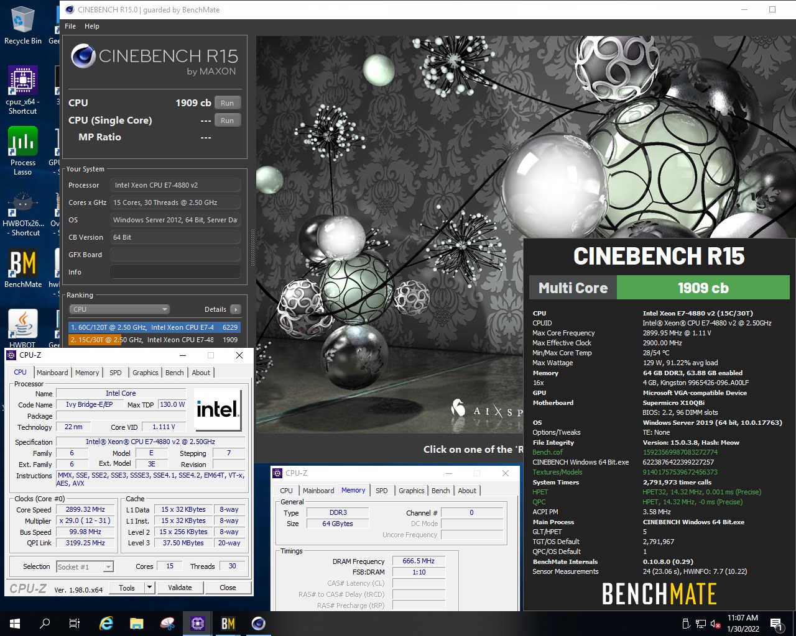Open taskbar search magnifier
The width and height of the screenshot is (796, 636).
[45, 624]
